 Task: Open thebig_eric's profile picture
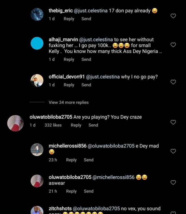37,14
